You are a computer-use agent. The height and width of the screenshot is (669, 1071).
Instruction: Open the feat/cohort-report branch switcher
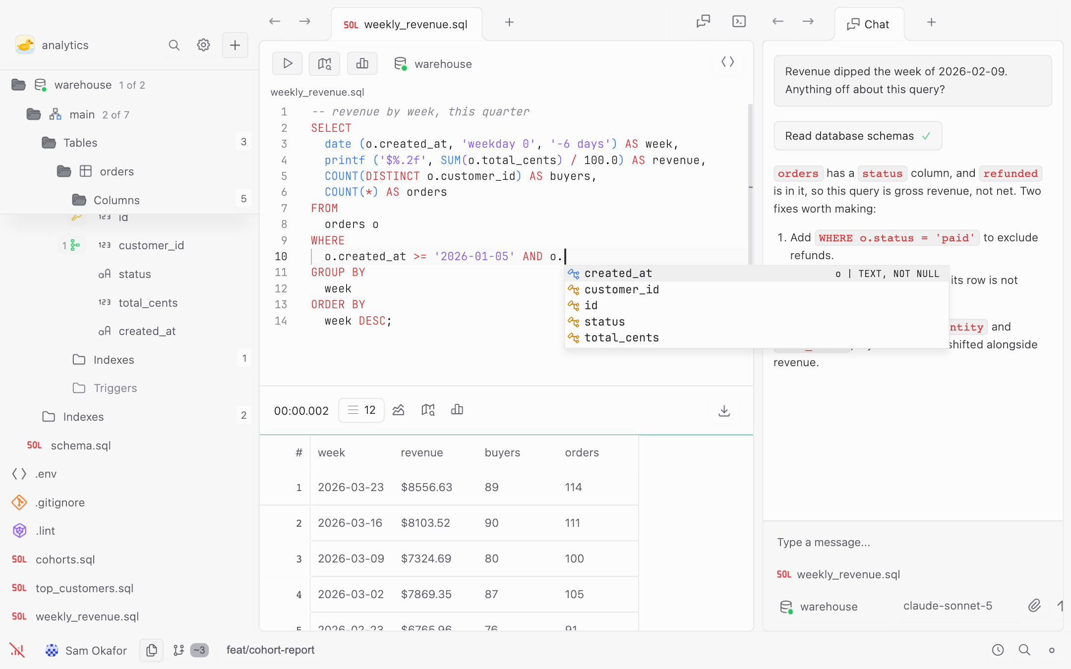pos(270,650)
